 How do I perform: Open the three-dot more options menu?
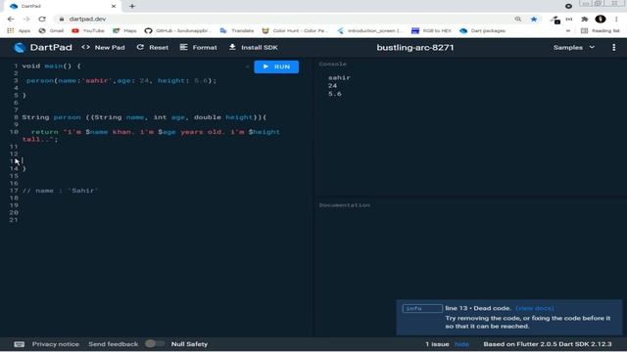point(614,48)
